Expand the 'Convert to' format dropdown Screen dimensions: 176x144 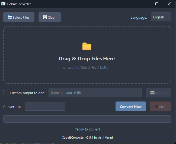click(45, 106)
